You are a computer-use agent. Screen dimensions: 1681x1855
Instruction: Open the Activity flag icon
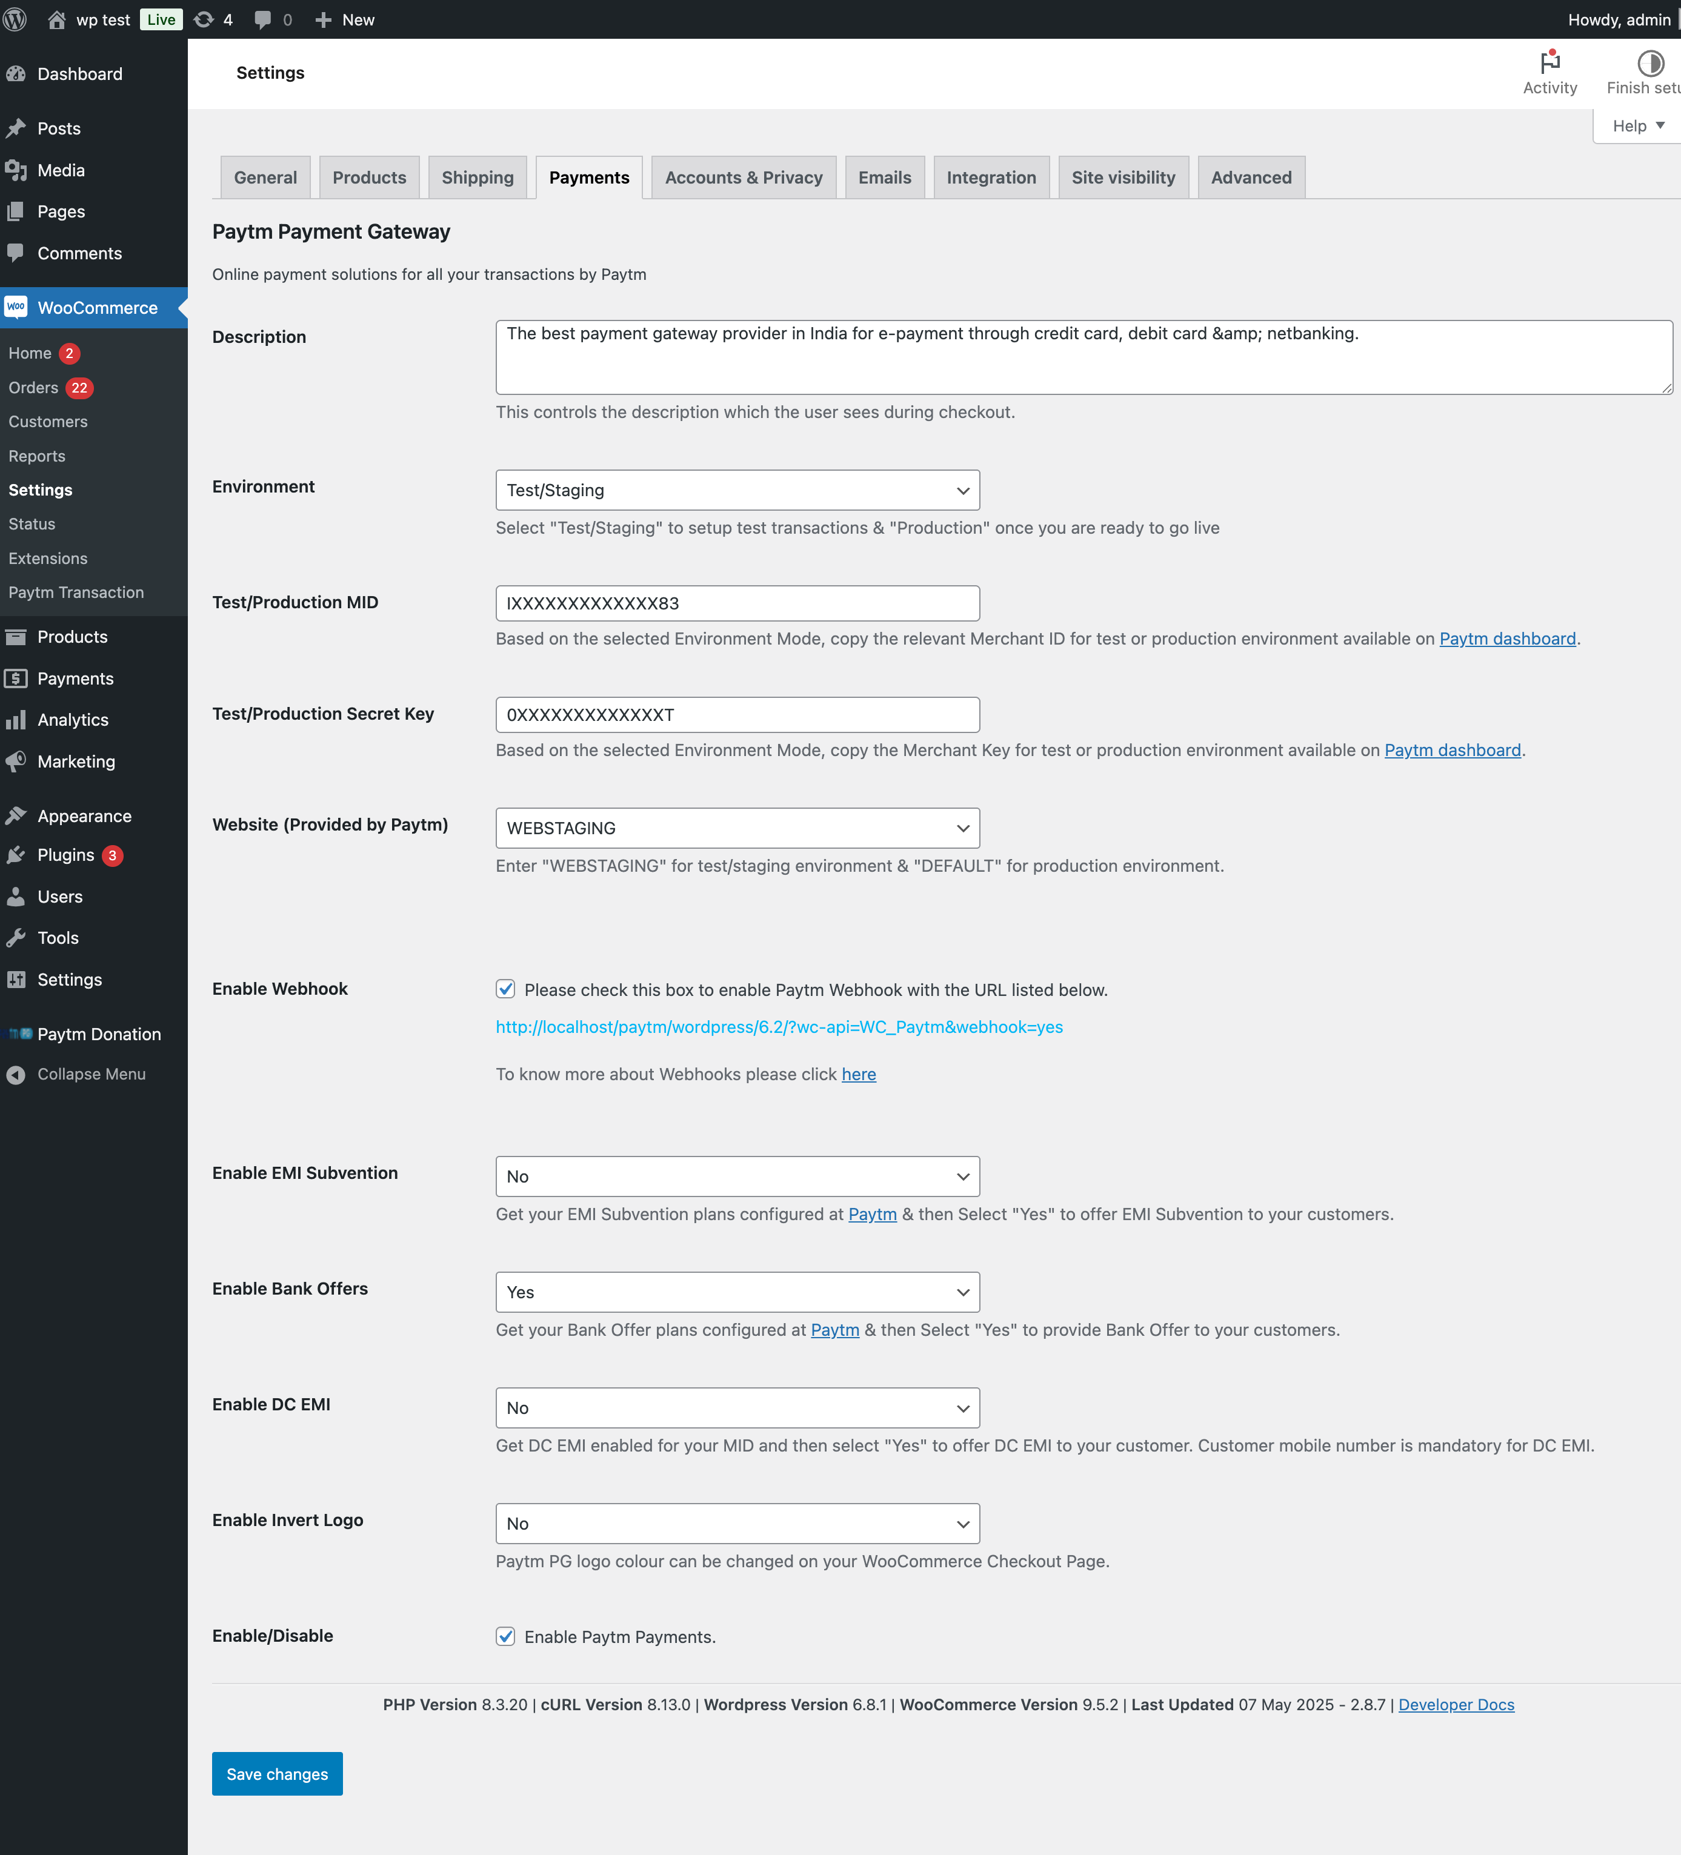pyautogui.click(x=1550, y=62)
